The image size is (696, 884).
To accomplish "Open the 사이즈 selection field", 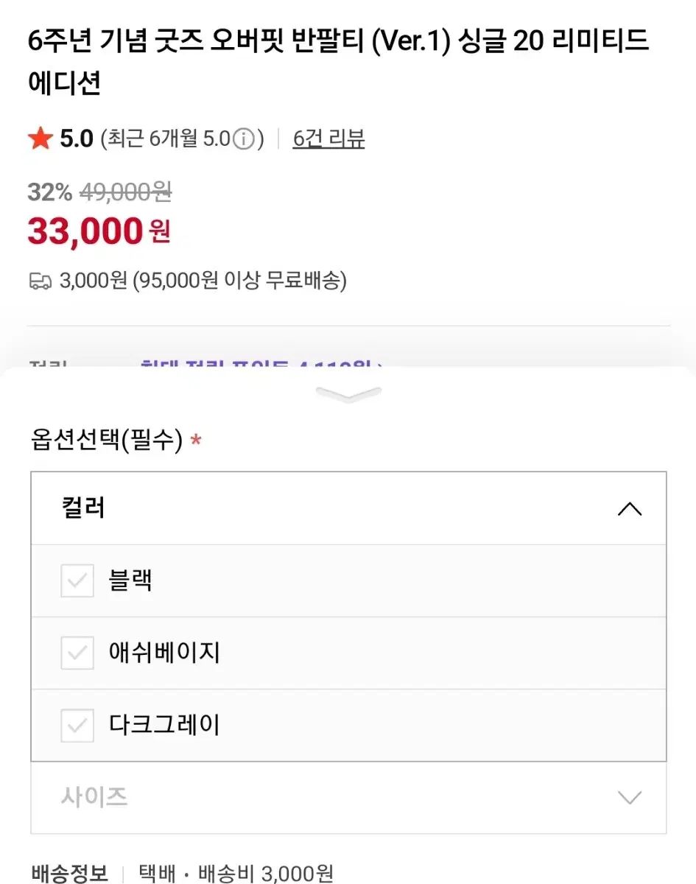I will coord(348,797).
